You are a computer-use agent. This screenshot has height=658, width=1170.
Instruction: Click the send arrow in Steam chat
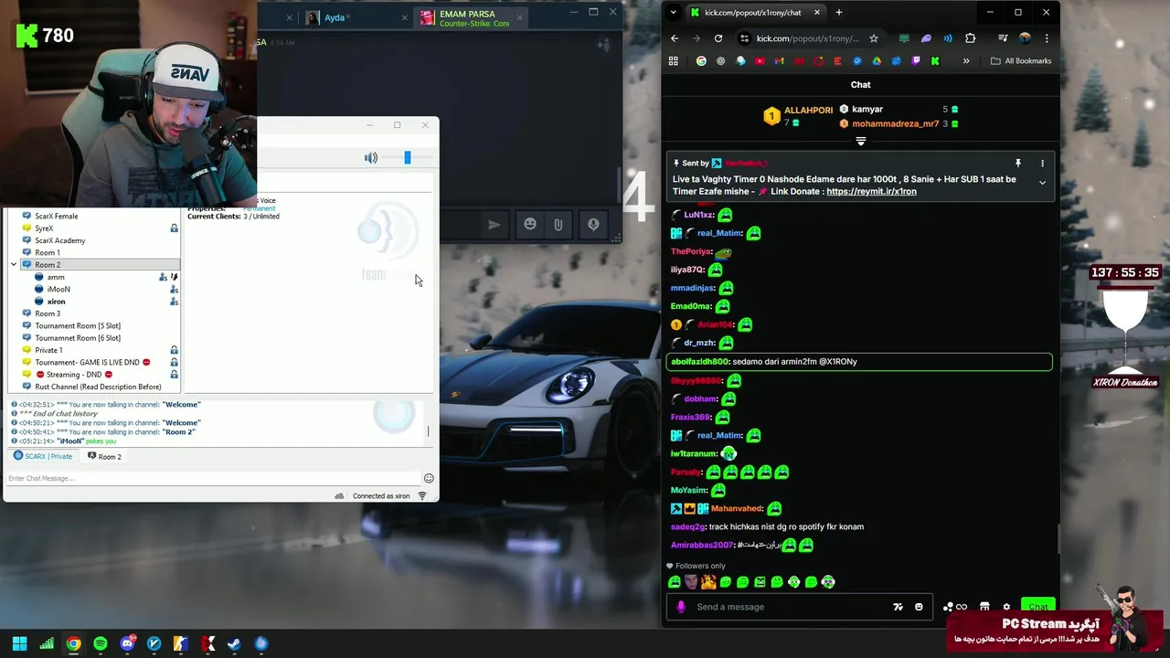point(495,224)
